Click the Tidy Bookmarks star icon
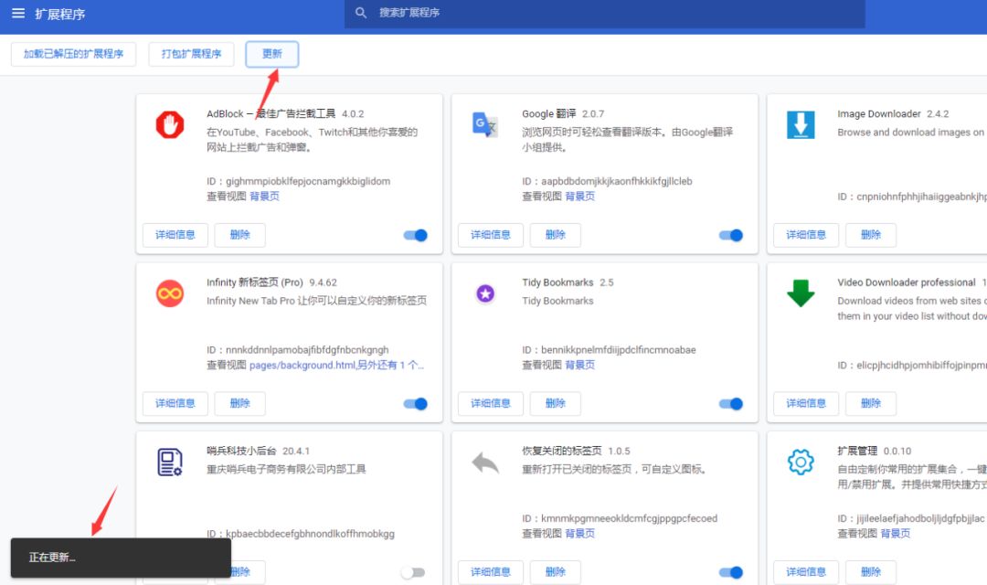Viewport: 987px width, 585px height. point(485,293)
